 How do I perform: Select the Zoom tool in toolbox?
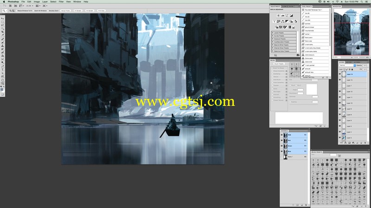click(3, 83)
